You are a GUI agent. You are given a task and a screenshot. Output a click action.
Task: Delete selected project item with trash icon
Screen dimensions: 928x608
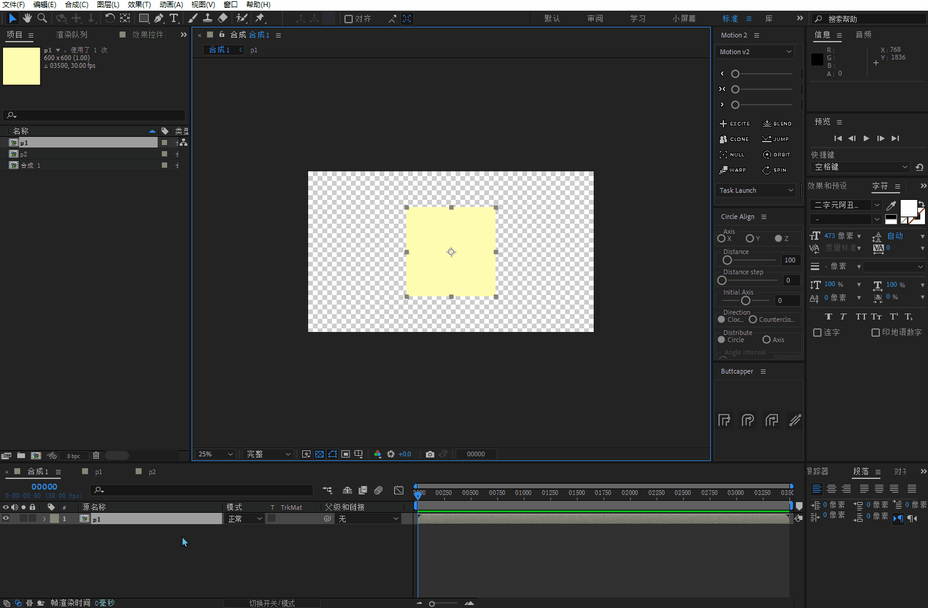pyautogui.click(x=96, y=456)
